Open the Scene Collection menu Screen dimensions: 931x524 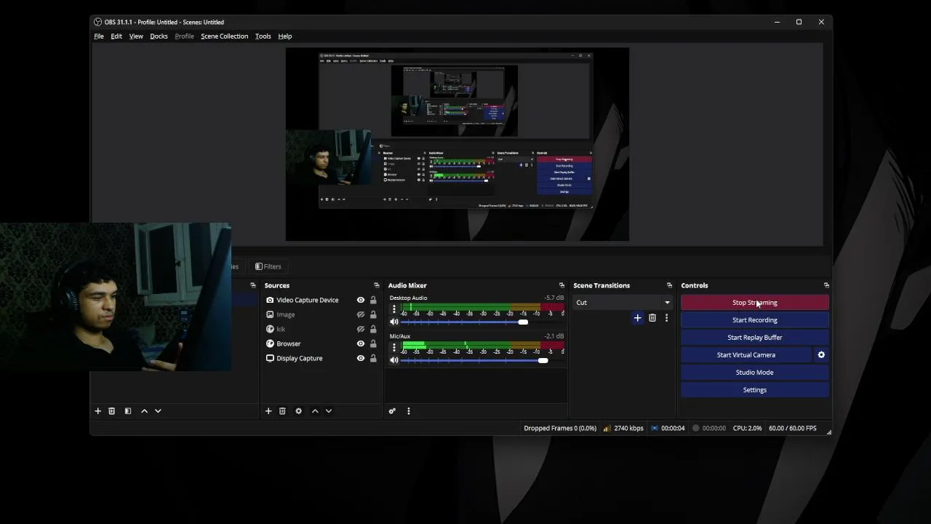224,36
